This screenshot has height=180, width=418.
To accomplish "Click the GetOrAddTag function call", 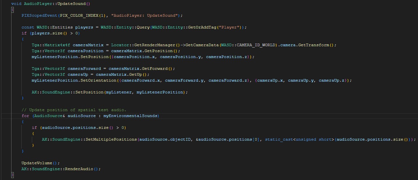I will pos(196,27).
